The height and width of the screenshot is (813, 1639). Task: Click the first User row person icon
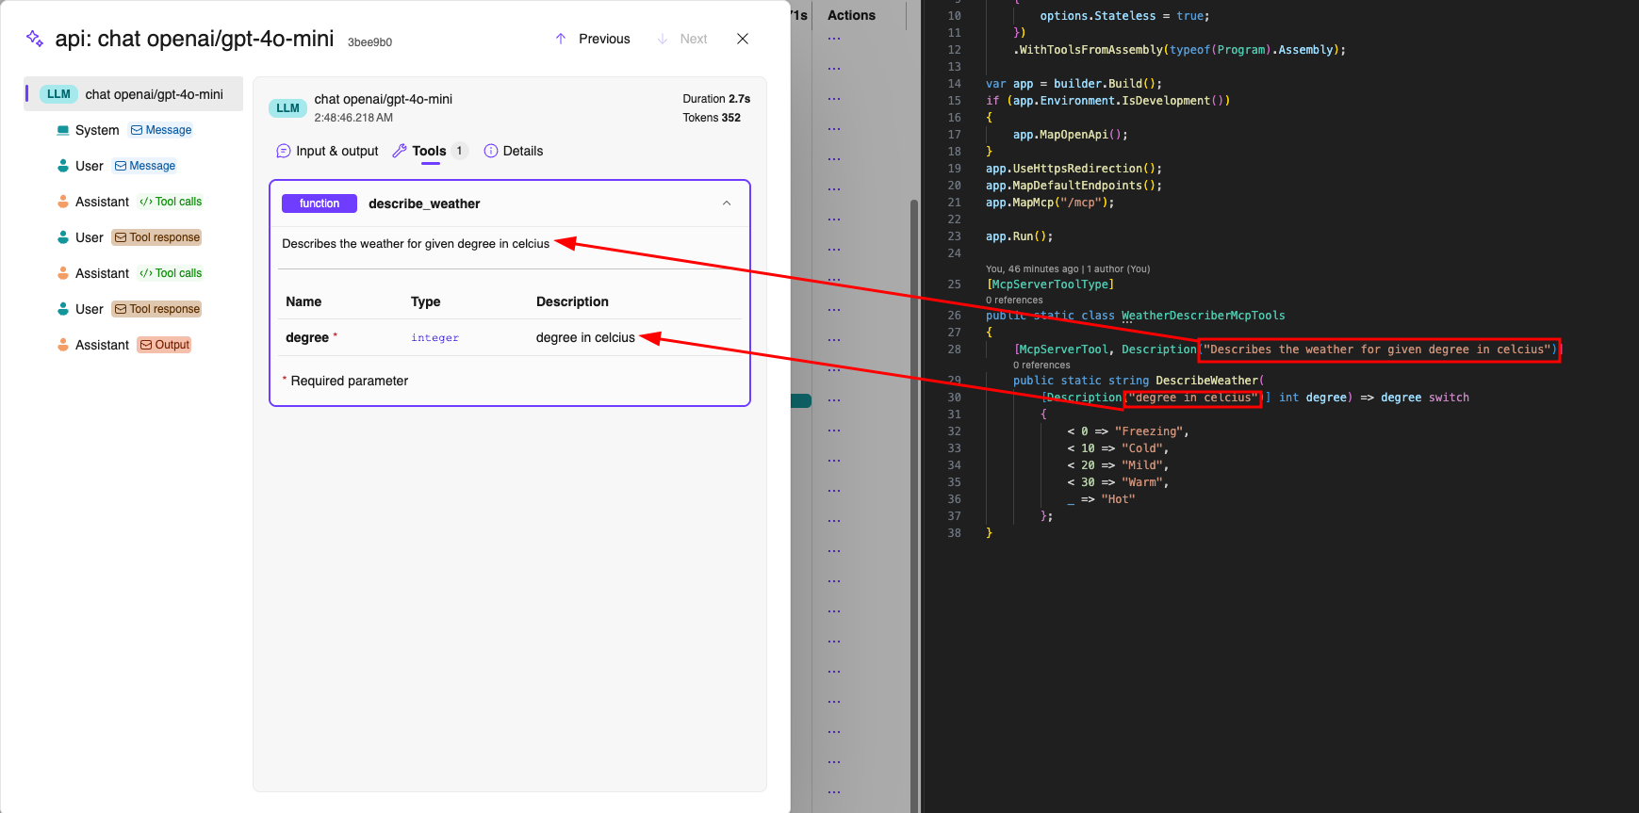(x=63, y=166)
